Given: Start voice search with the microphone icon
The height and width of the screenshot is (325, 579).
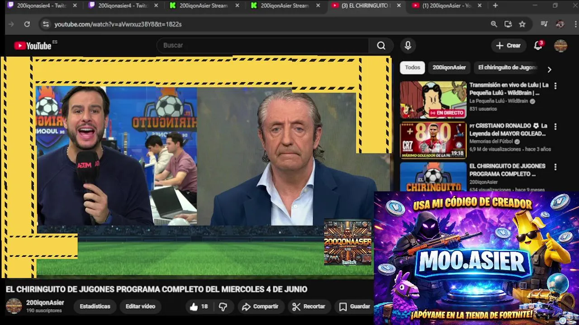Looking at the screenshot, I should pos(408,46).
